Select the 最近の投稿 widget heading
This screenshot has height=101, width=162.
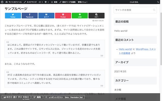click(x=135, y=22)
